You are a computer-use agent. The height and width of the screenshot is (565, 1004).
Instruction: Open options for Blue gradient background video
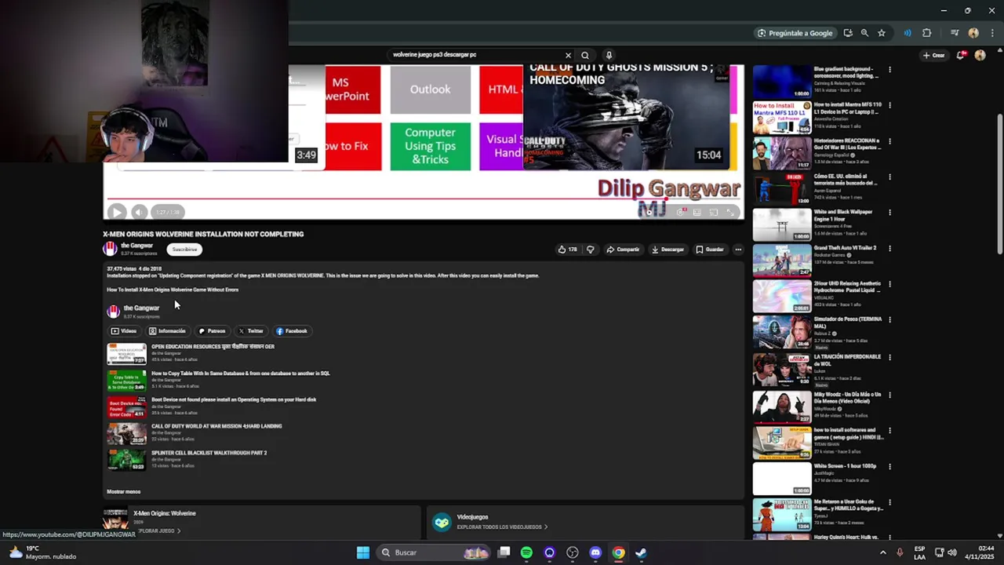click(889, 70)
